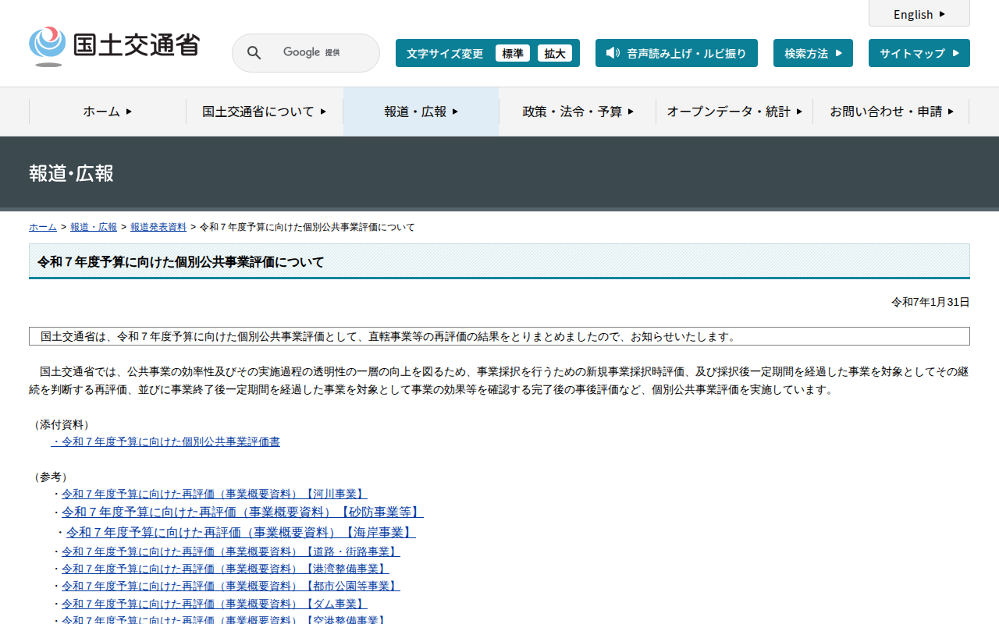Image resolution: width=999 pixels, height=624 pixels.
Task: Click the speaker icon for audio reading
Action: 613,53
